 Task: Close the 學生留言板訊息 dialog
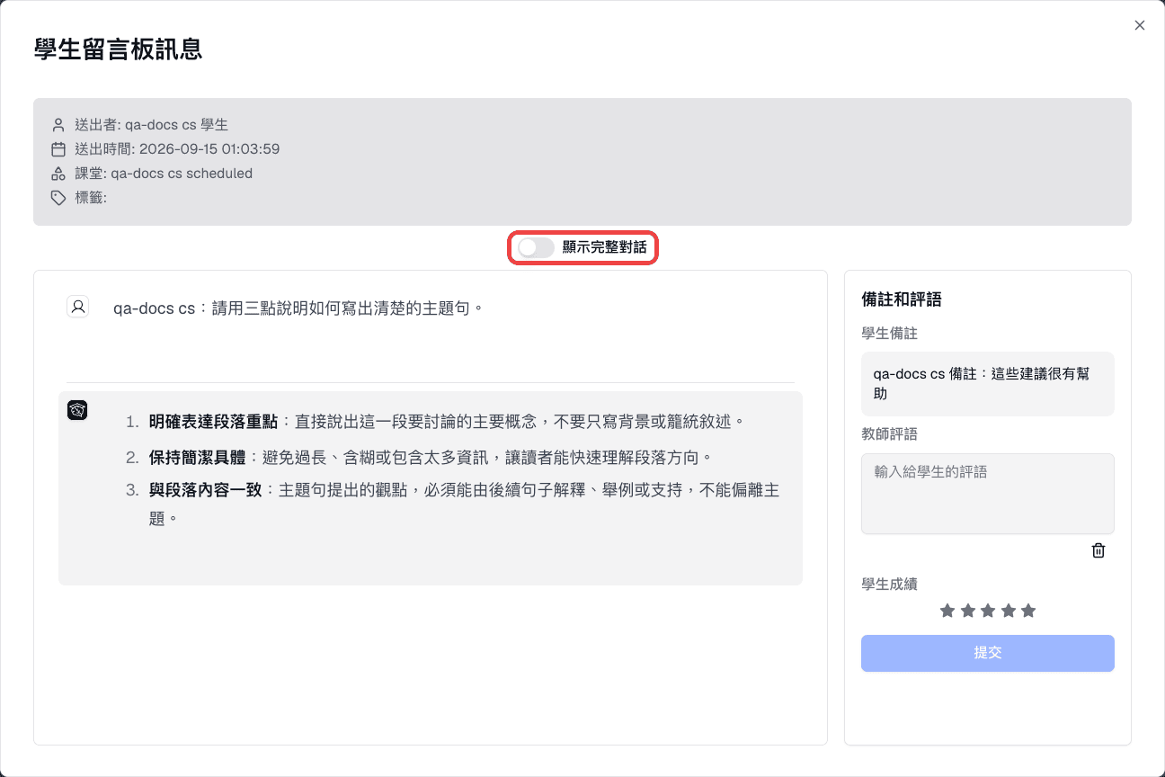click(1140, 25)
